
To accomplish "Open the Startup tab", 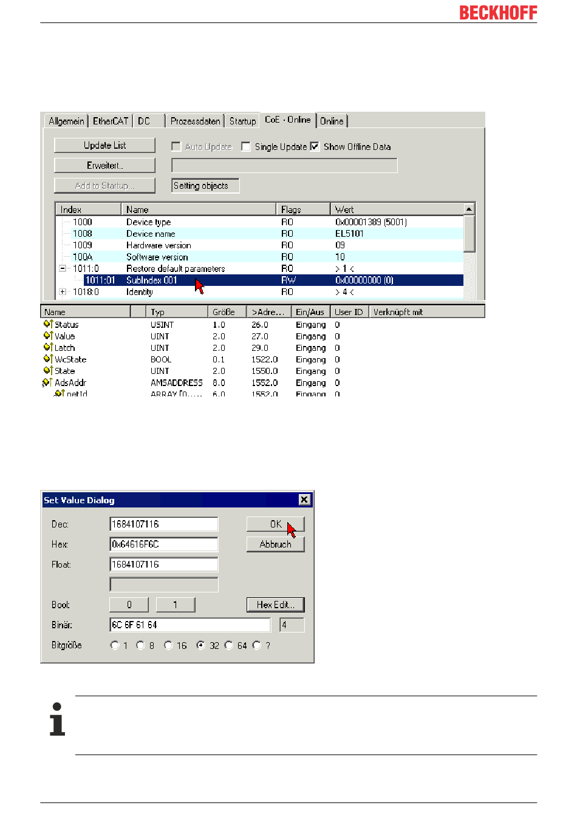I will [242, 121].
